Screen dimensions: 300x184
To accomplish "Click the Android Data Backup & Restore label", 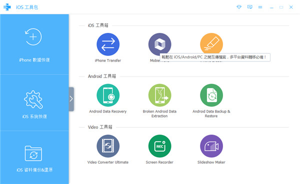I will (211, 113).
